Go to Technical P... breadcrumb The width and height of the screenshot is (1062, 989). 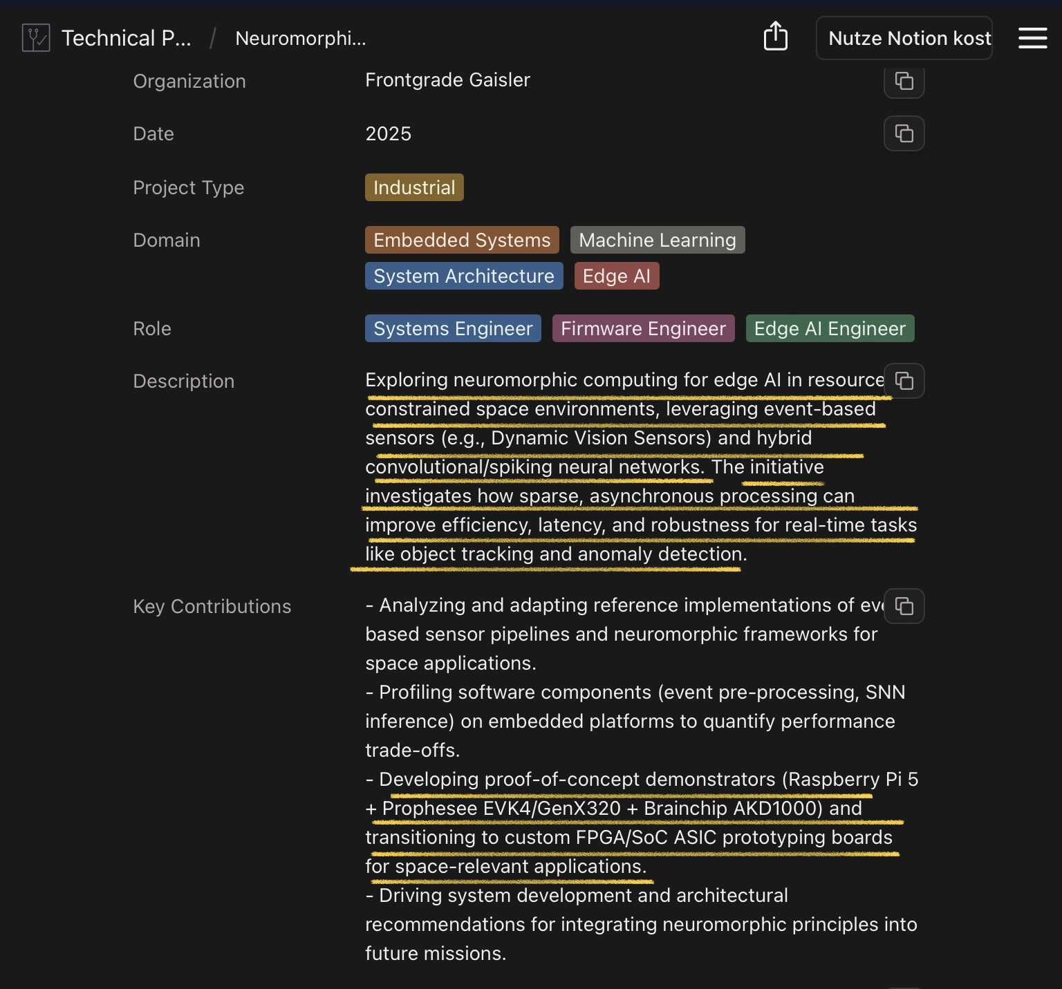(x=126, y=38)
